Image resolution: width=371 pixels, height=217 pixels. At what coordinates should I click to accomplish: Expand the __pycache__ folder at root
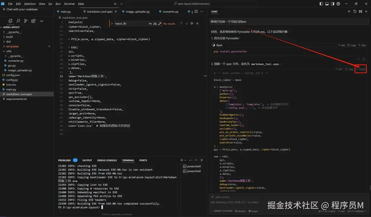pyautogui.click(x=13, y=32)
